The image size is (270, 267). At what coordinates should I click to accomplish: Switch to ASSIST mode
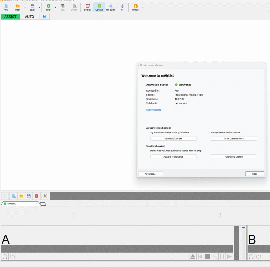tap(10, 17)
